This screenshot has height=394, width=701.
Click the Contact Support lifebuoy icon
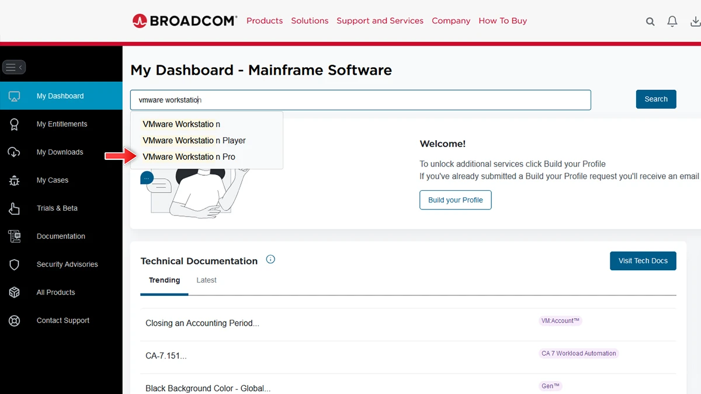coord(15,320)
